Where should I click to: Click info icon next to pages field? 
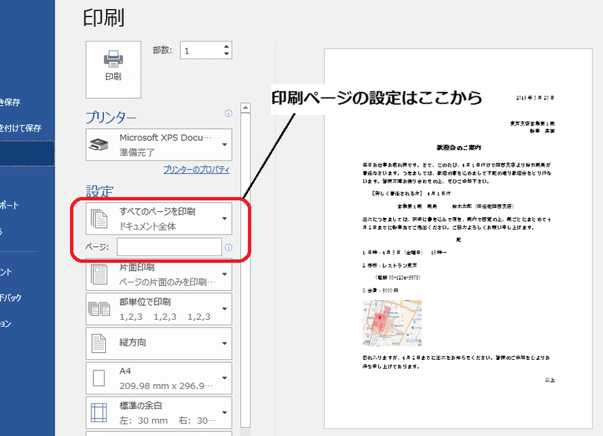pos(228,247)
